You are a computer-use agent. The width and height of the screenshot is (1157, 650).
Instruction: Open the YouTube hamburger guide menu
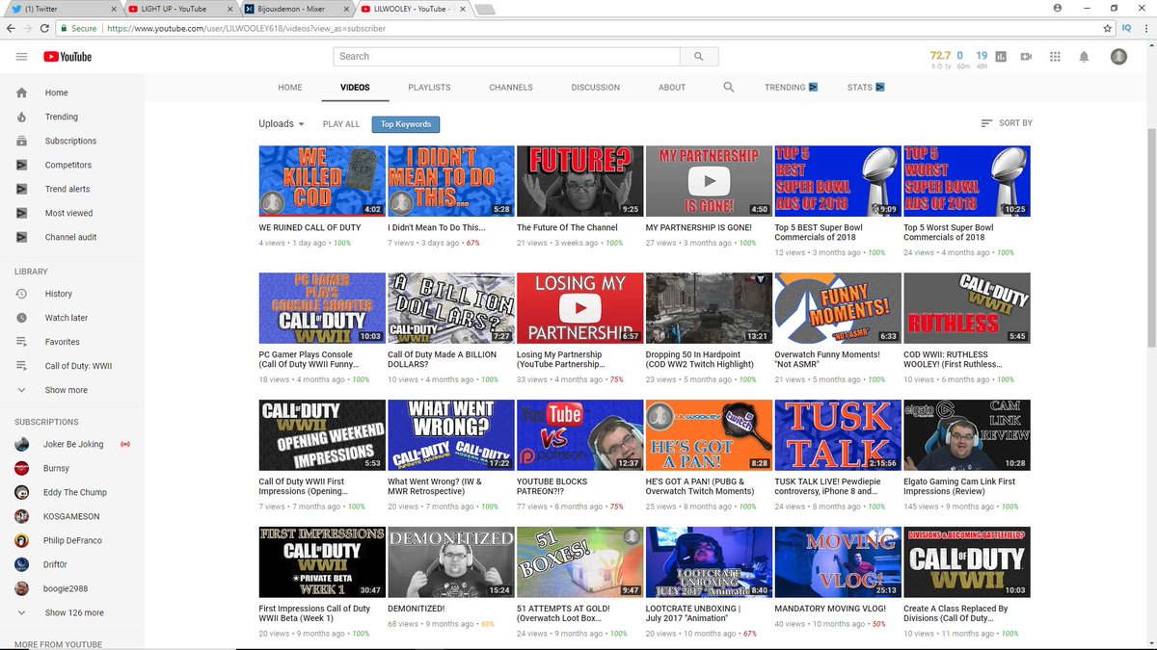pyautogui.click(x=21, y=57)
